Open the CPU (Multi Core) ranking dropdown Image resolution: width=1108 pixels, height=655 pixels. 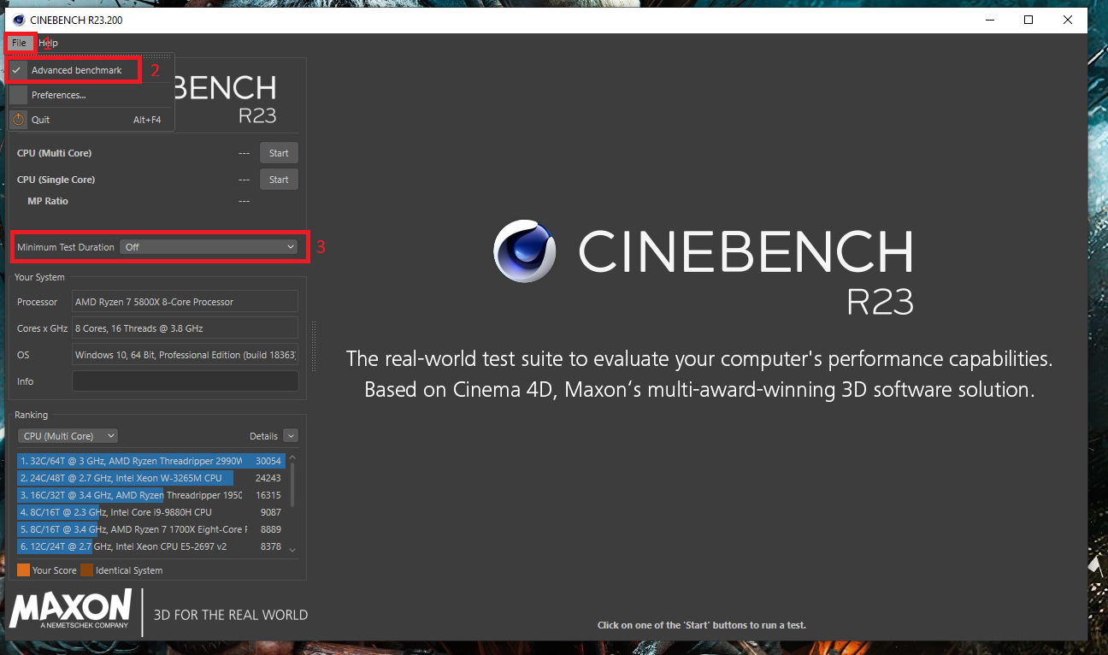(68, 436)
